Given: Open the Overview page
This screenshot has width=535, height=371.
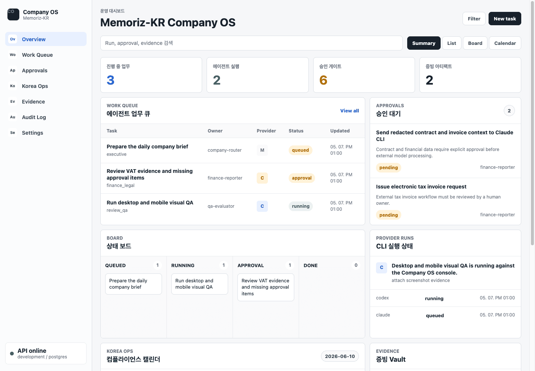Looking at the screenshot, I should tap(46, 39).
